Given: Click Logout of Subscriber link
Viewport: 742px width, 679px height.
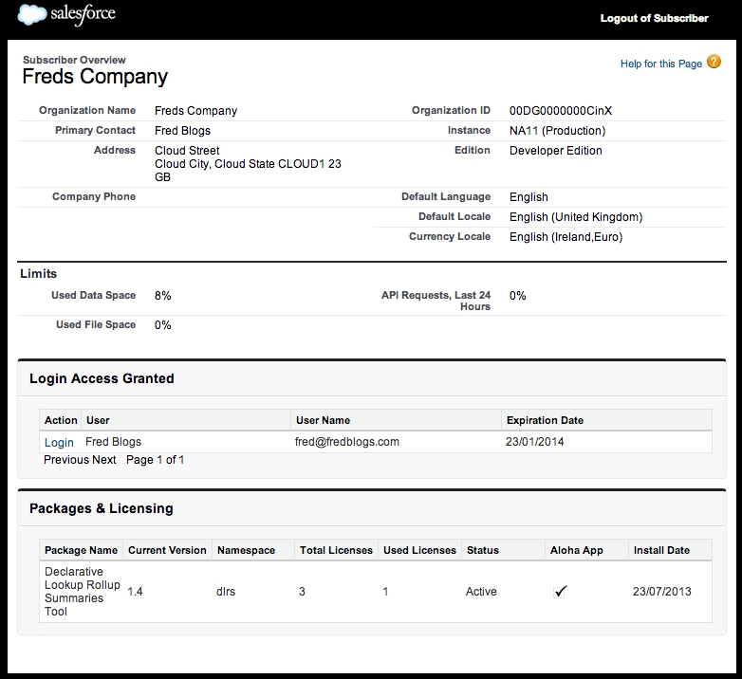Looking at the screenshot, I should tap(654, 18).
